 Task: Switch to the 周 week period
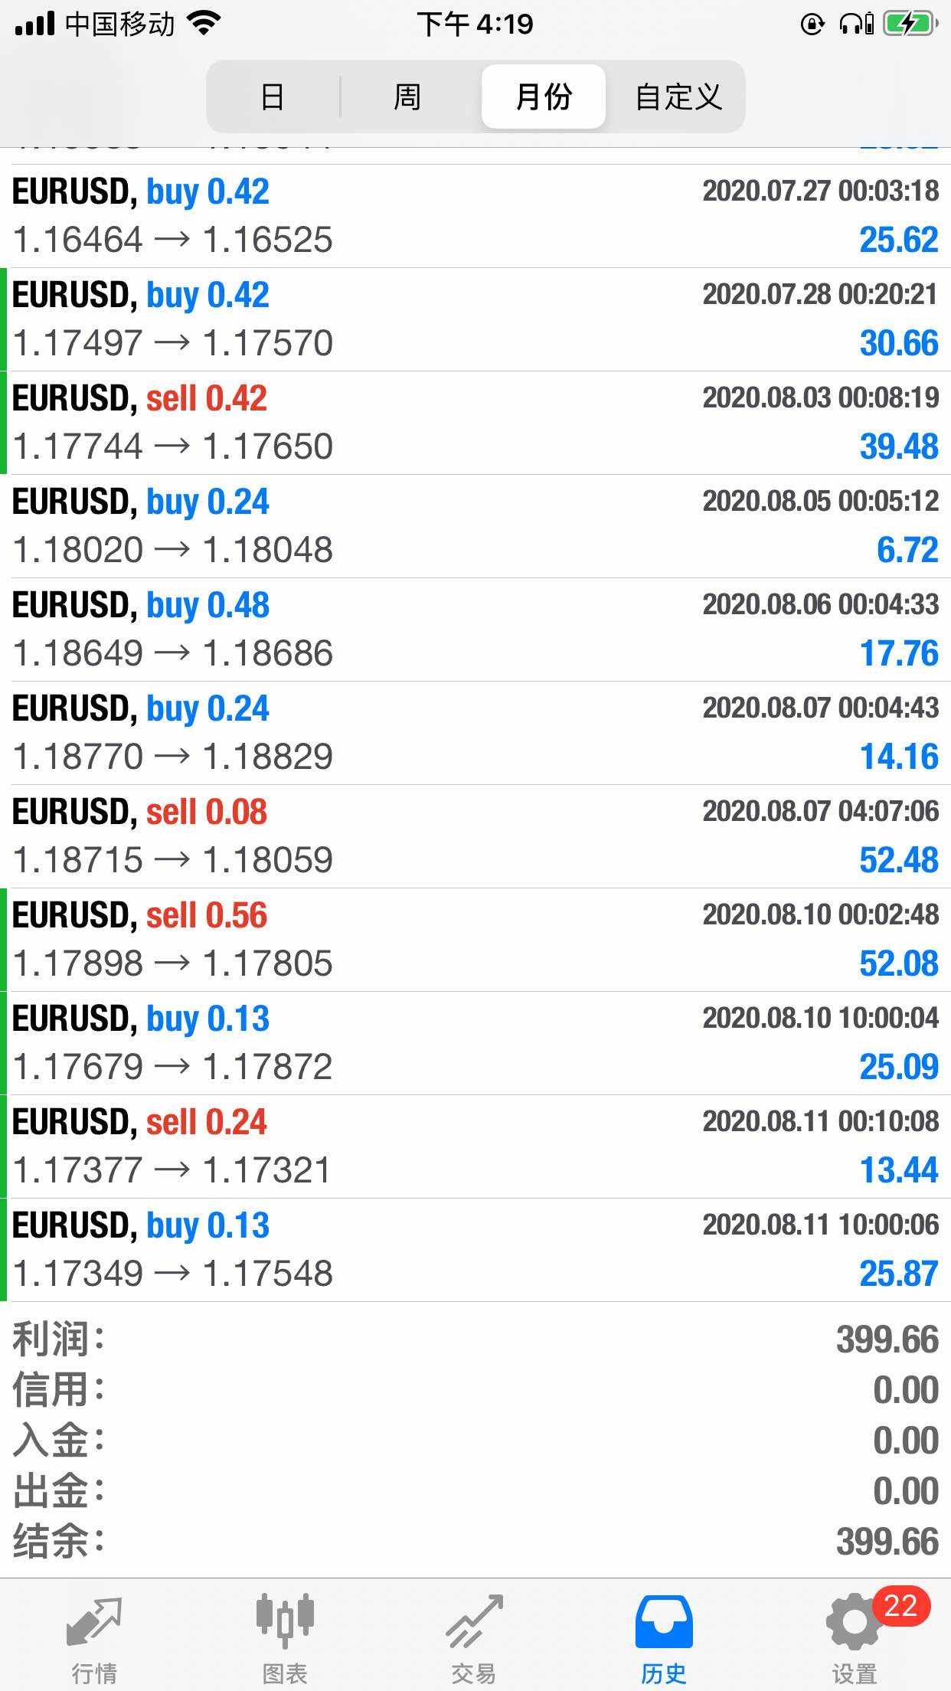point(407,97)
